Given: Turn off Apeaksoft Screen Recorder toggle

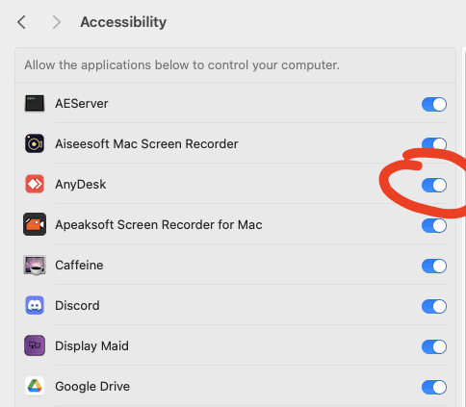Looking at the screenshot, I should point(434,225).
